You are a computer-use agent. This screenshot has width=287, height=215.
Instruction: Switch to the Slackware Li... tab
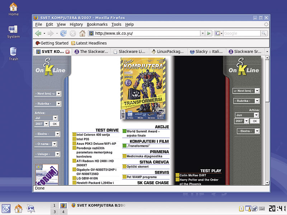[x=130, y=52]
